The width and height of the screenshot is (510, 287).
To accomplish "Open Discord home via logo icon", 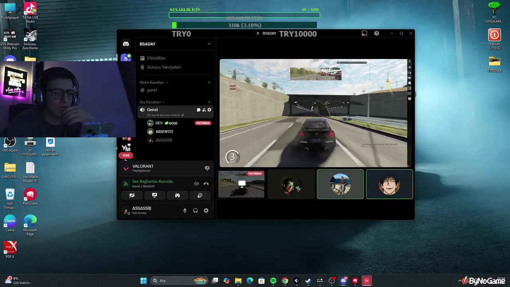I will point(126,44).
